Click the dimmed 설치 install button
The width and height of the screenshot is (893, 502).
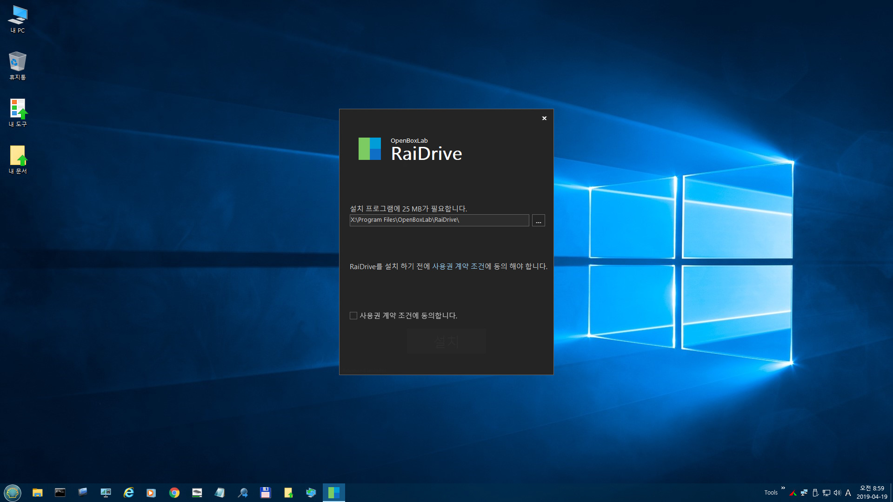[x=446, y=342]
